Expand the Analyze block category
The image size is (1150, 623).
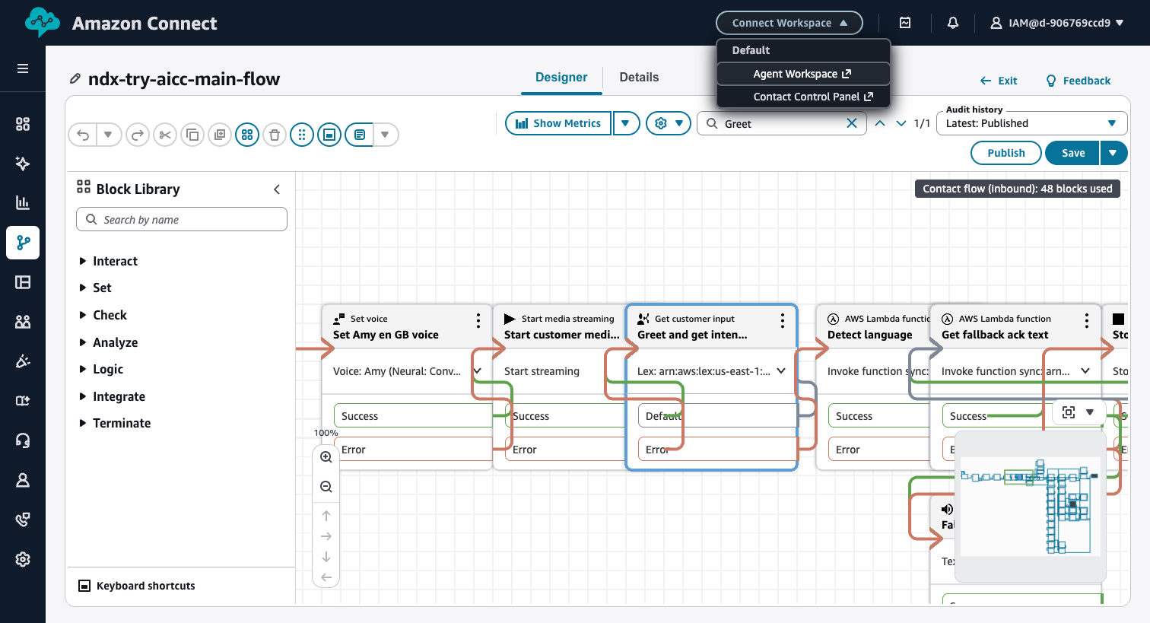108,342
